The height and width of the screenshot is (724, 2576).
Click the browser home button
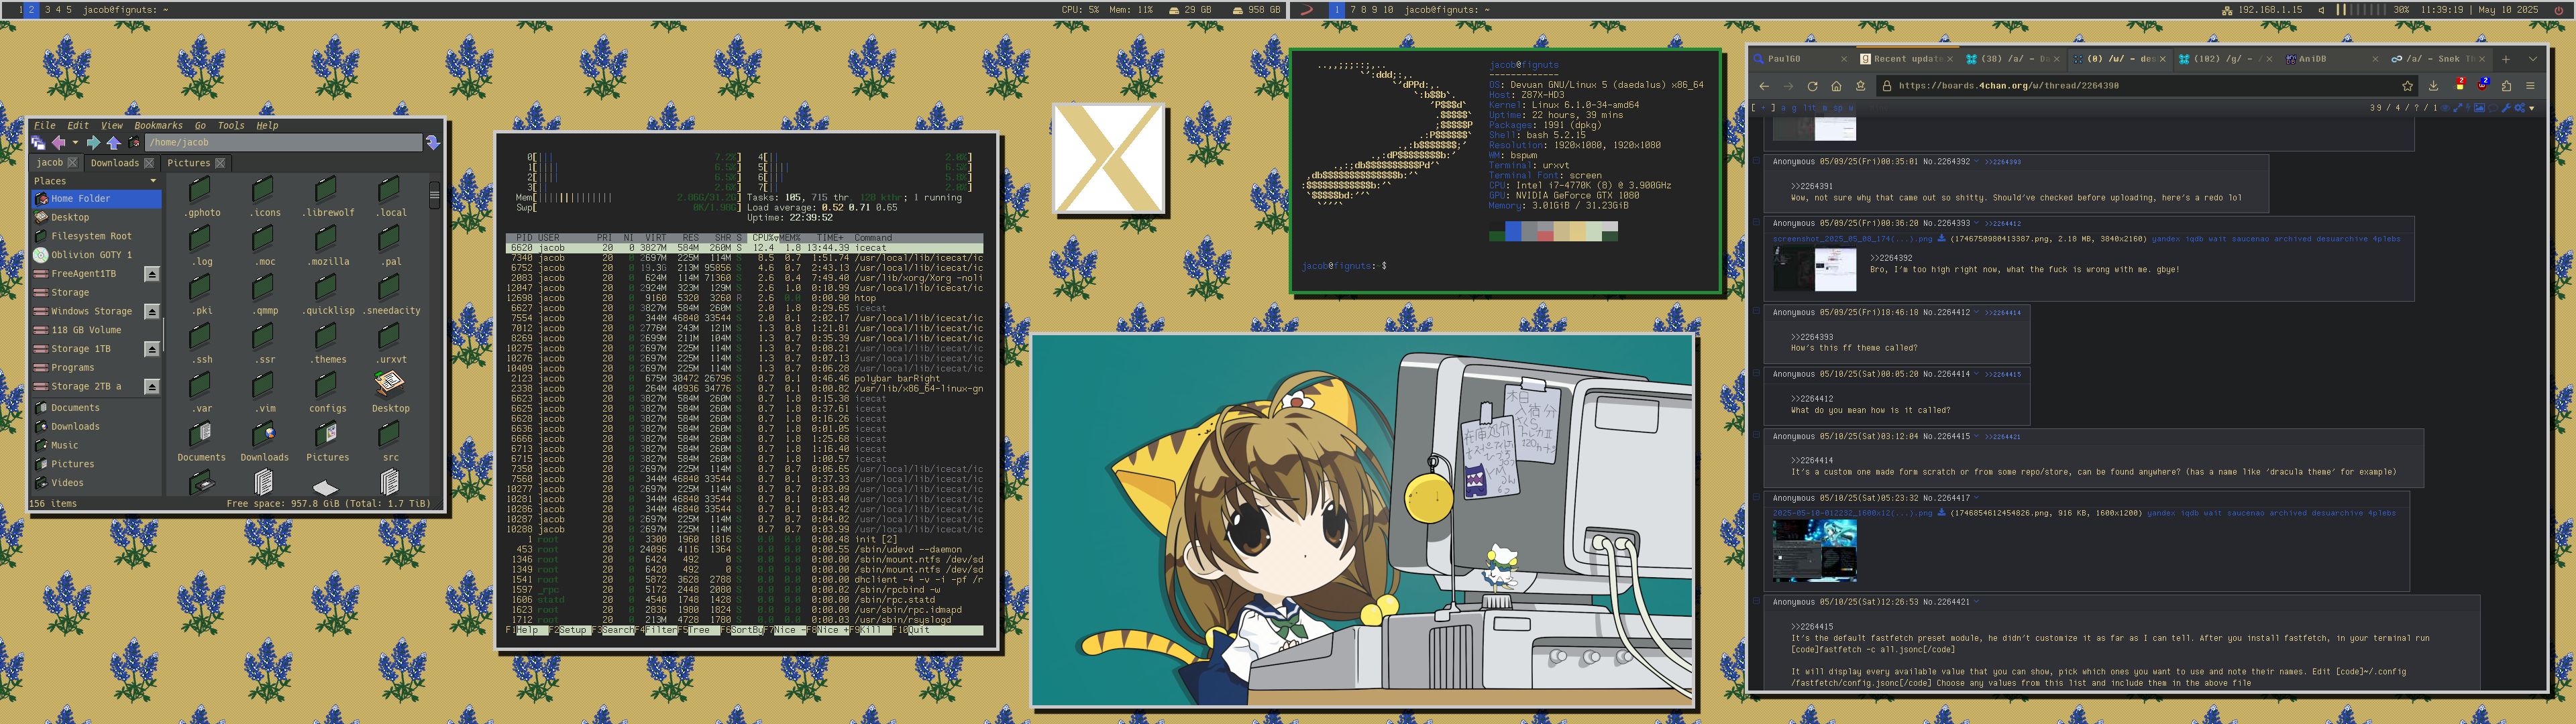tap(1836, 86)
